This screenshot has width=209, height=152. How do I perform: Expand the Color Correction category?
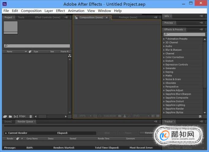click(164, 57)
